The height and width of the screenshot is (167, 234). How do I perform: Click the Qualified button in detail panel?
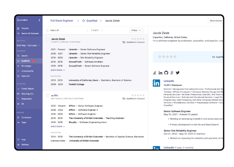pyautogui.click(x=218, y=57)
